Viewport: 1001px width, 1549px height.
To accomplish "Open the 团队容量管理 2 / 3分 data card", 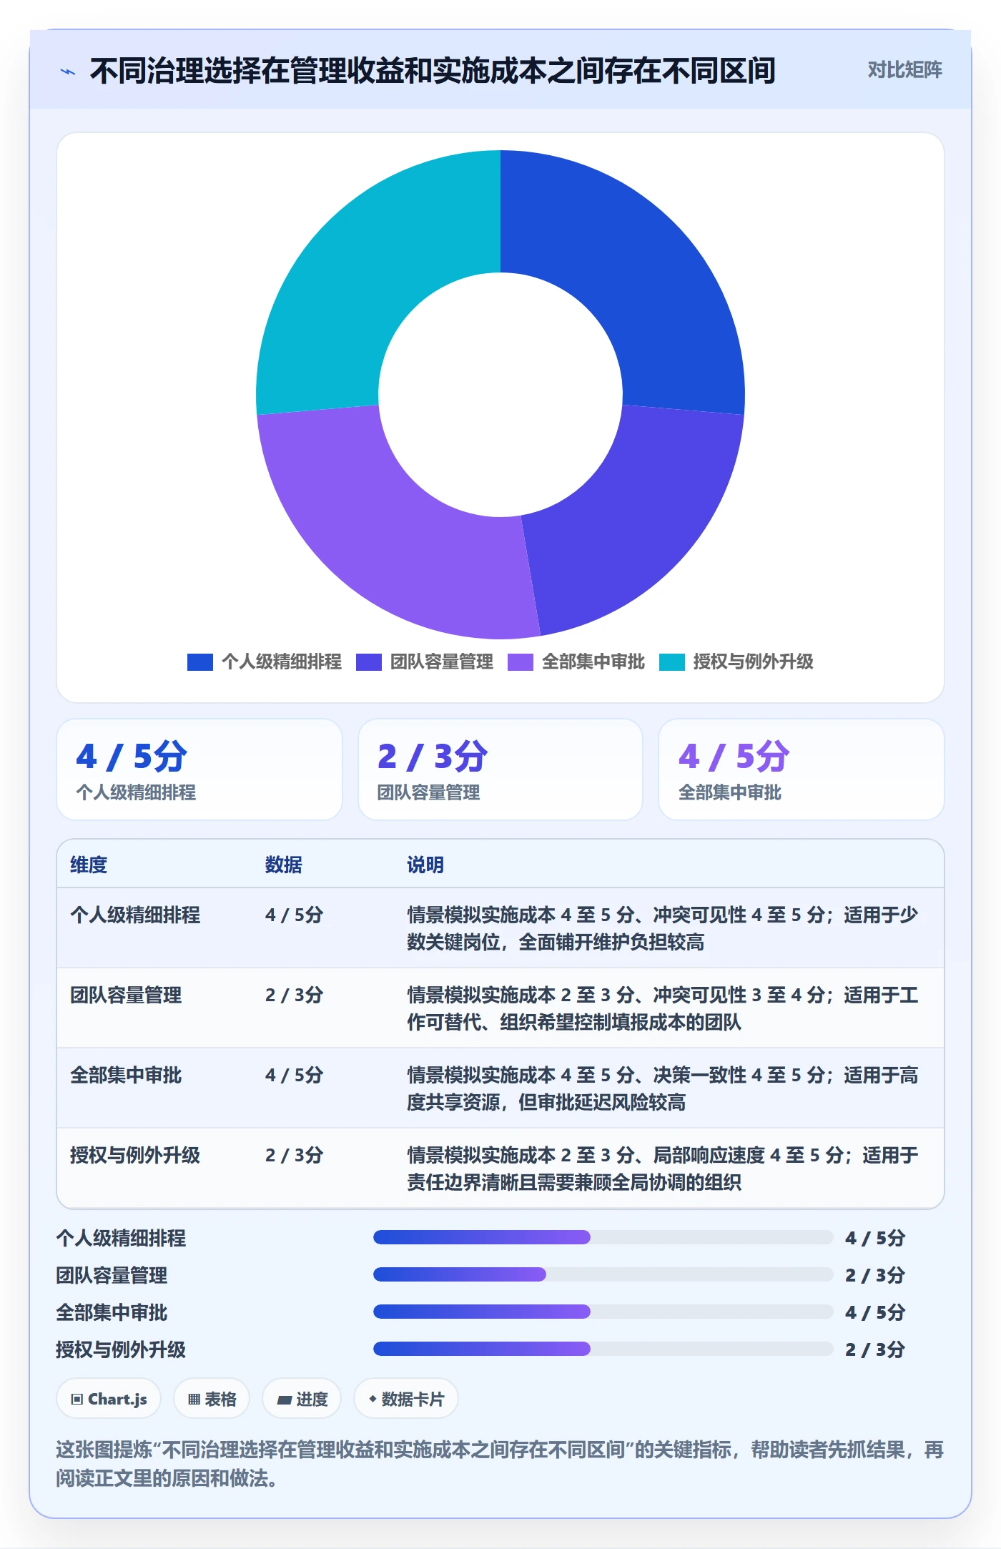I will [x=500, y=769].
